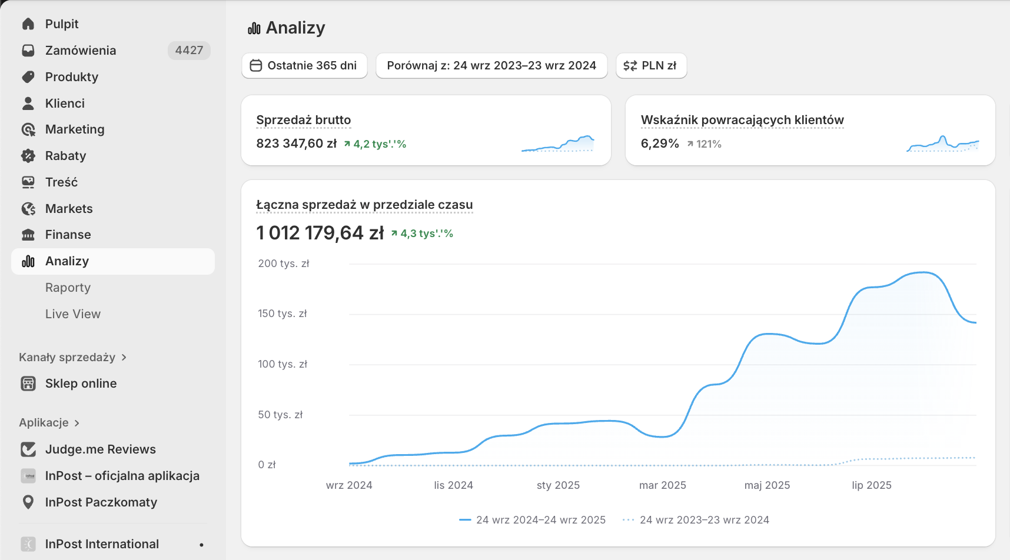Toggle the 24 wrz 2023–23 wrz 2024 legend series
This screenshot has width=1010, height=560.
(696, 520)
